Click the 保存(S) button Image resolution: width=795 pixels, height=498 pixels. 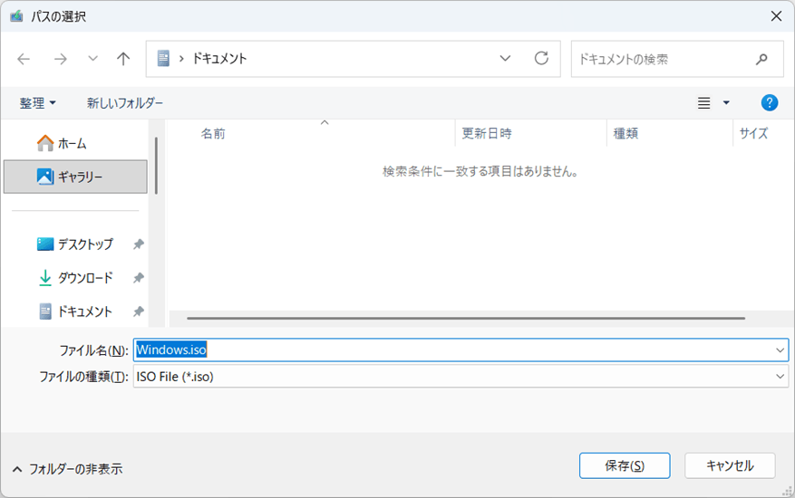pos(624,465)
